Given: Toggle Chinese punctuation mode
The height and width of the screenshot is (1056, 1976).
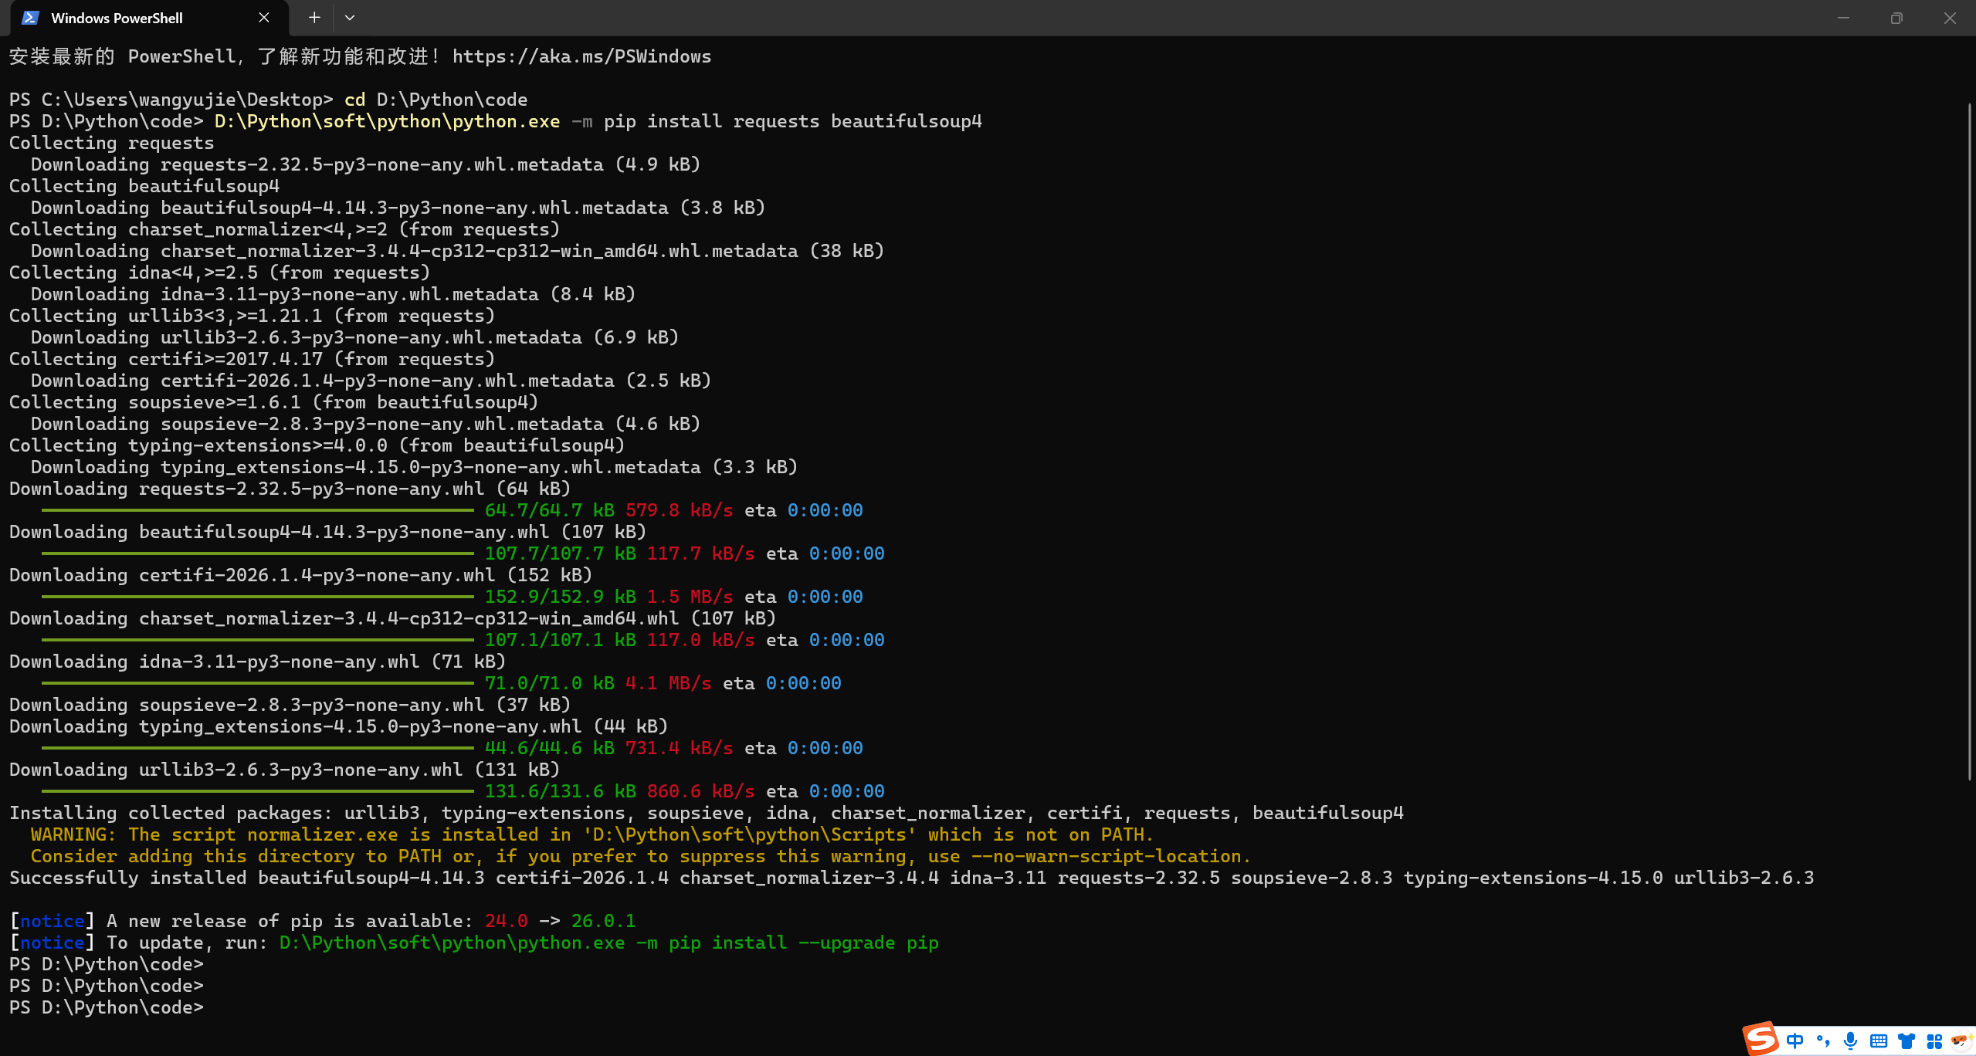Looking at the screenshot, I should point(1823,1041).
